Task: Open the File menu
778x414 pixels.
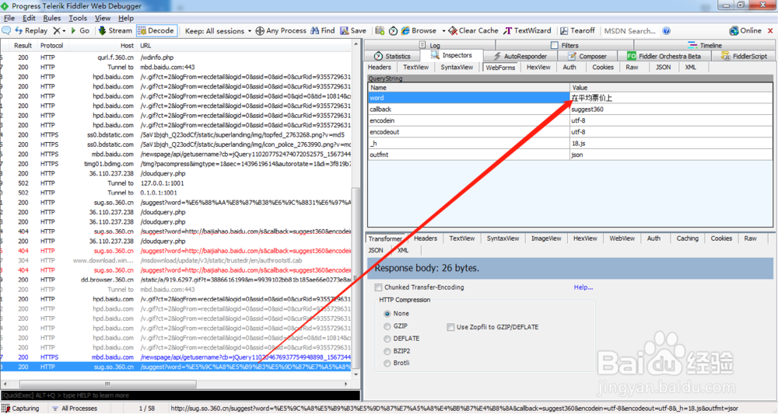Action: tap(9, 18)
